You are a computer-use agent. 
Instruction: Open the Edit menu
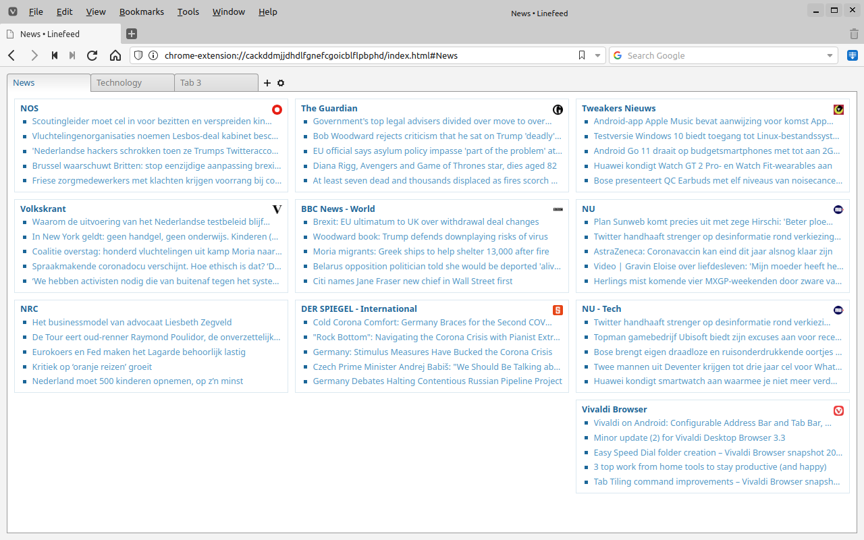[x=64, y=11]
